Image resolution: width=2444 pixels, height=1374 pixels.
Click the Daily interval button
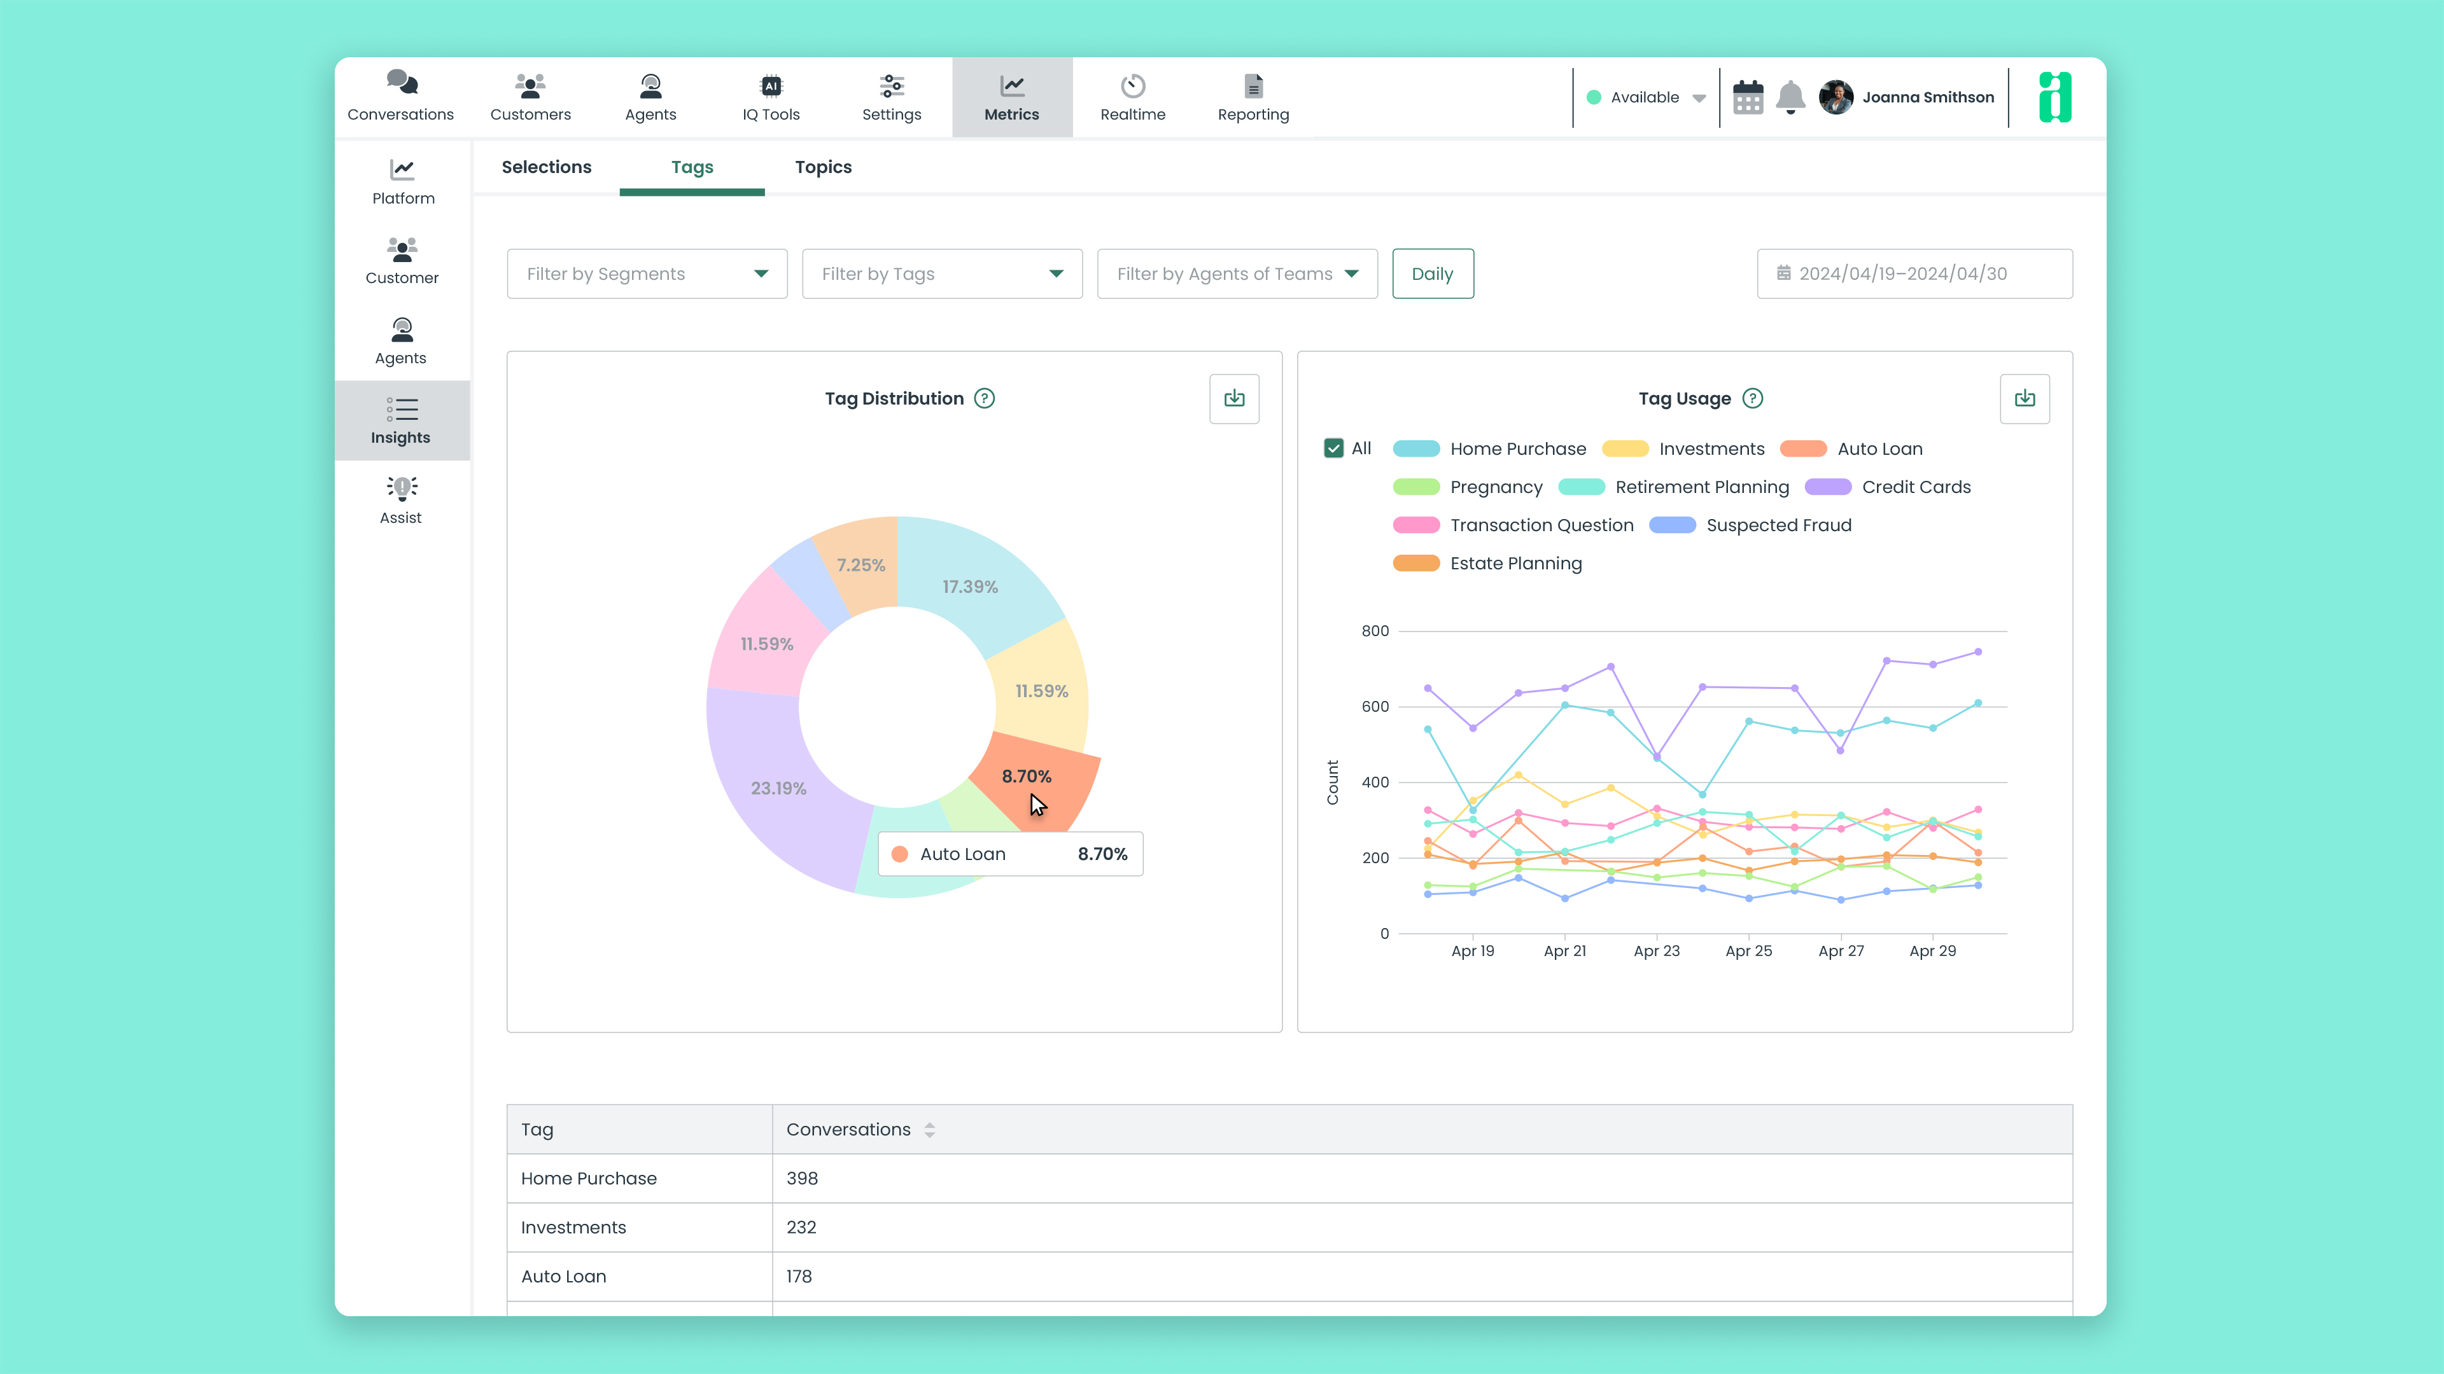click(1431, 274)
